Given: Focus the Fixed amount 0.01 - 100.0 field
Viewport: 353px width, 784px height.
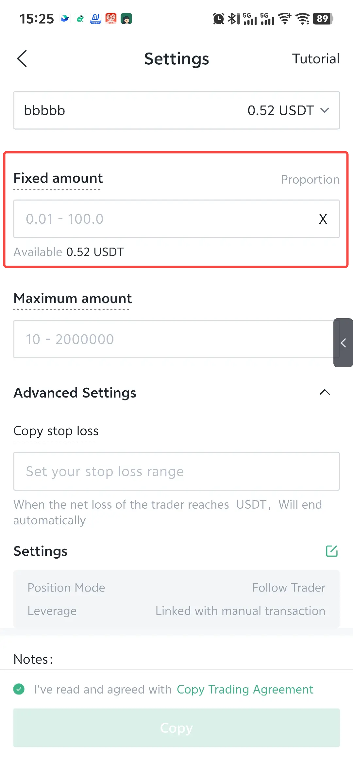Looking at the screenshot, I should click(163, 219).
